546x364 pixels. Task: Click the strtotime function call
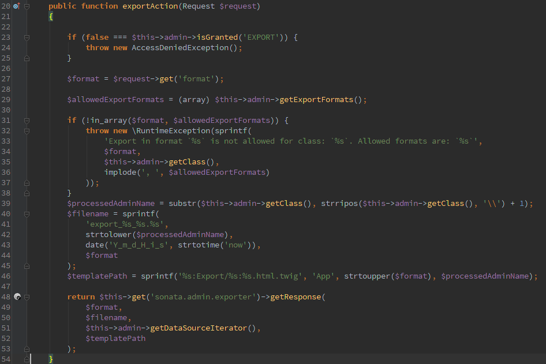199,245
